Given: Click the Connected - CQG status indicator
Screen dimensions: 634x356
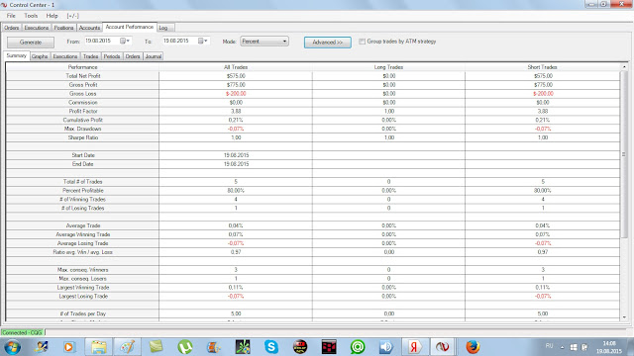Looking at the screenshot, I should pos(22,332).
